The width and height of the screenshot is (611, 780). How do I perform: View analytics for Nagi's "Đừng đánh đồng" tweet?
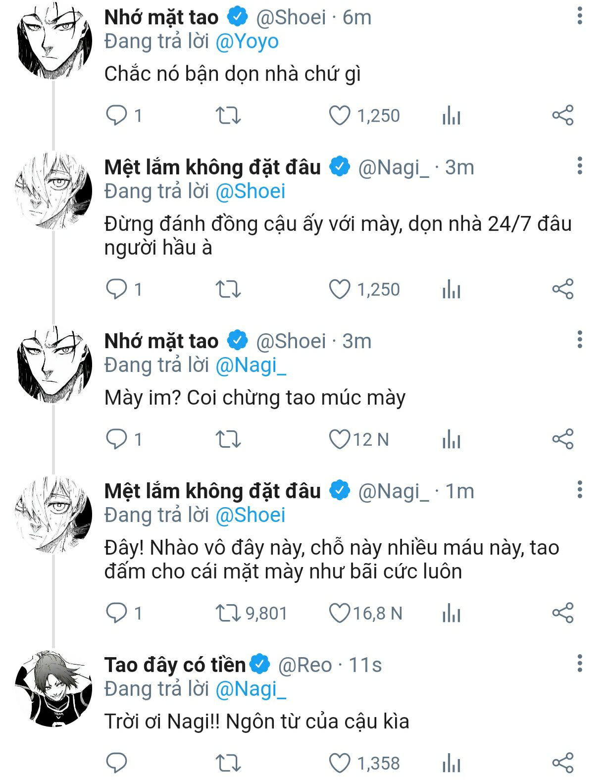point(451,289)
